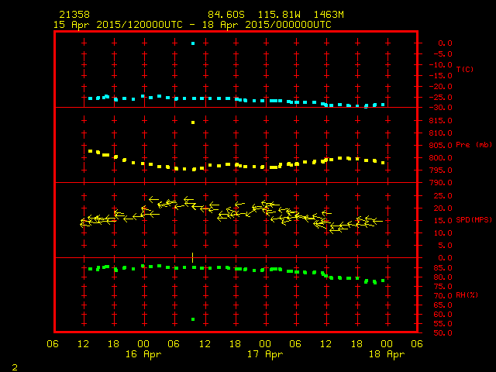Image resolution: width=496 pixels, height=372 pixels.
Task: Click the RH(%) humidity axis label
Action: pos(467,295)
